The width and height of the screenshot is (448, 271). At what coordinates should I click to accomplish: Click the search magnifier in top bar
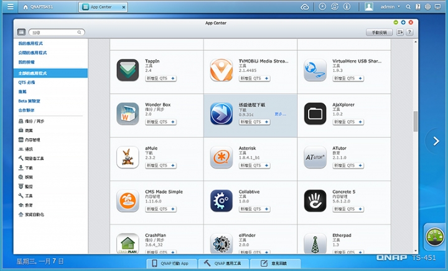click(408, 7)
